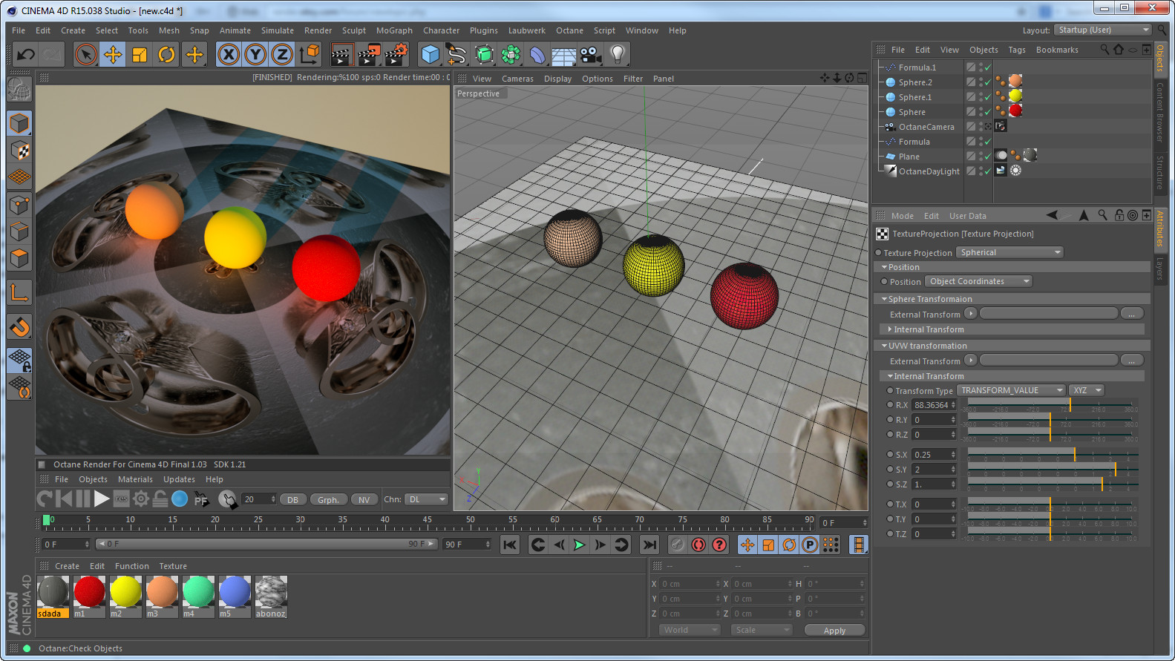The height and width of the screenshot is (661, 1175).
Task: Open the Layout dropdown Startup (User)
Action: tap(1103, 30)
